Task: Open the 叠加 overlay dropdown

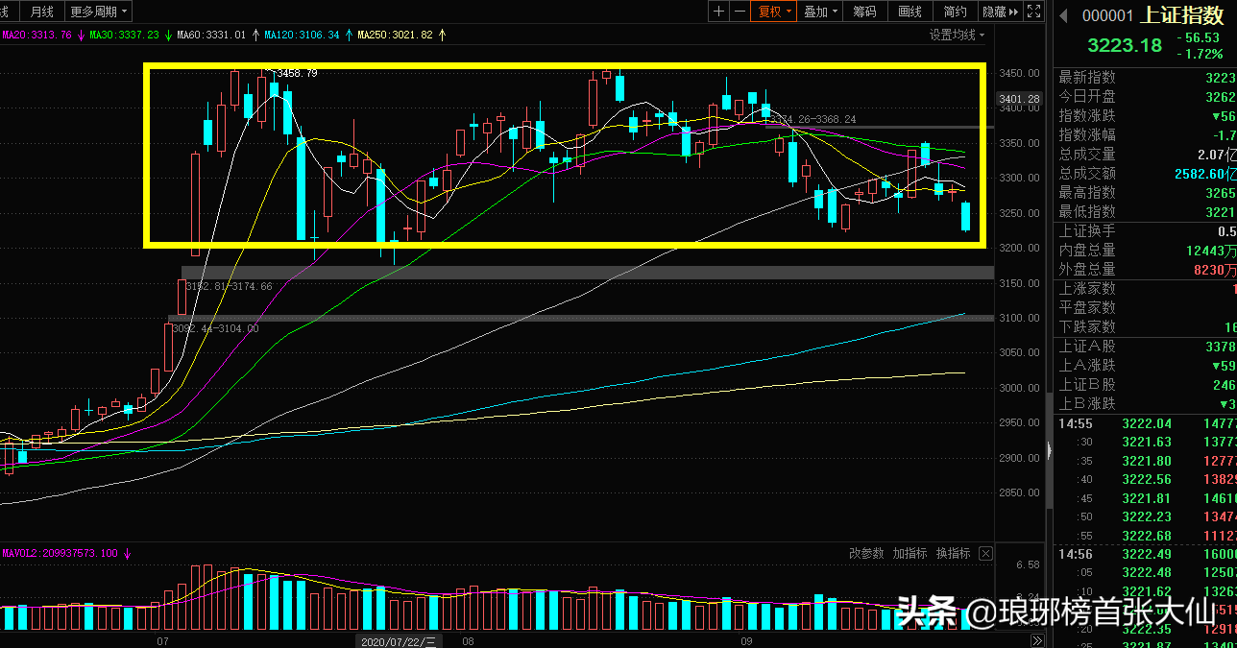Action: [821, 12]
